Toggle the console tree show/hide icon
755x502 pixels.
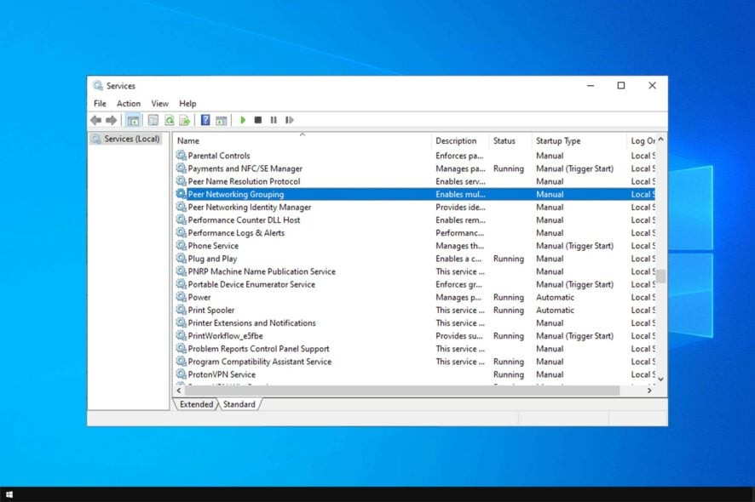pyautogui.click(x=134, y=120)
